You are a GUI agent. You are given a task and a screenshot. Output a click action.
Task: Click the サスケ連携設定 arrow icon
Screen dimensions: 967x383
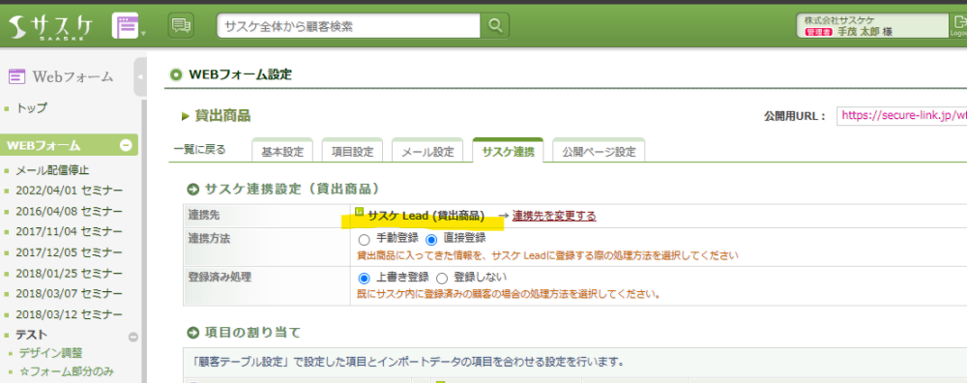point(193,190)
